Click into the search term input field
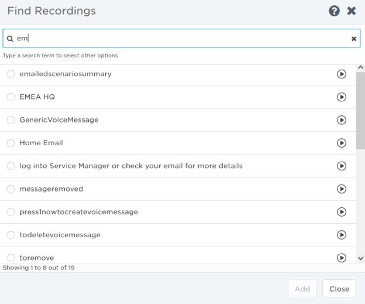The height and width of the screenshot is (304, 365). pos(175,39)
